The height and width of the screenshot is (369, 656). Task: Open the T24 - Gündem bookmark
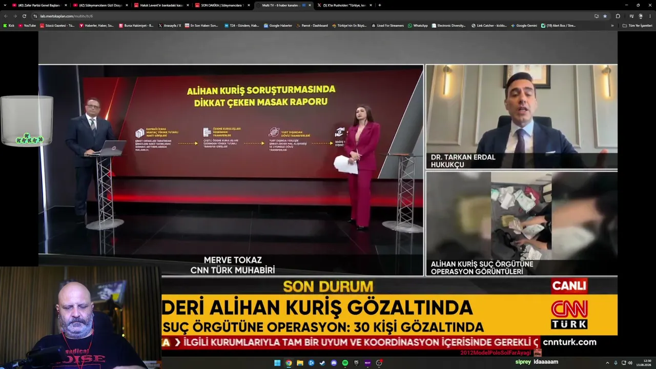tap(241, 25)
